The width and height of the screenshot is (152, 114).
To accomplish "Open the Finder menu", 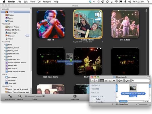I will (11, 2).
